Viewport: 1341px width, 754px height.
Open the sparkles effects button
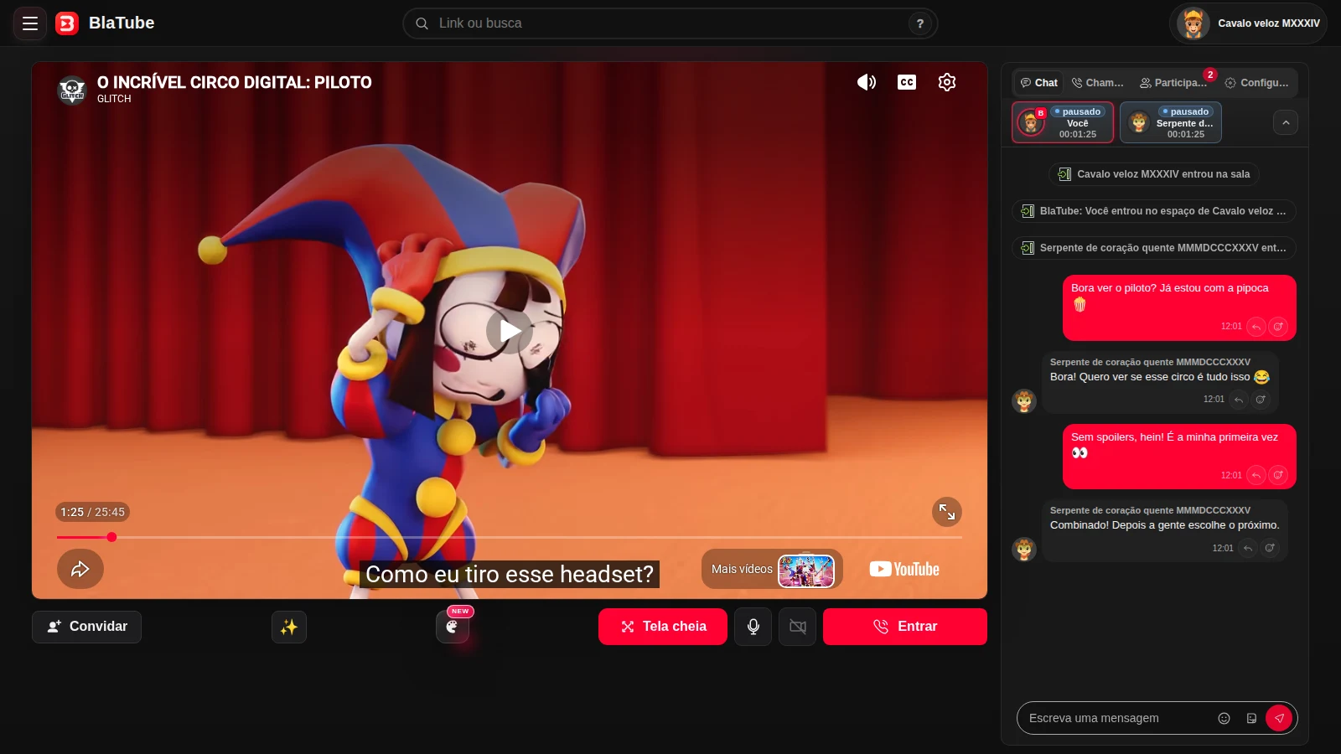coord(289,627)
